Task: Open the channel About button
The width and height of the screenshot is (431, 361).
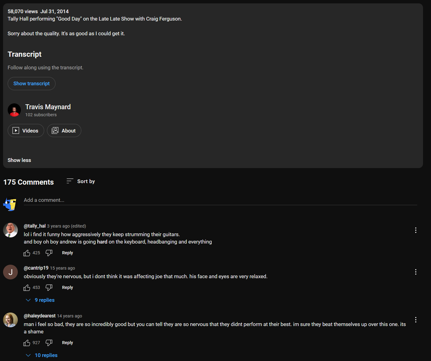Action: [x=64, y=131]
